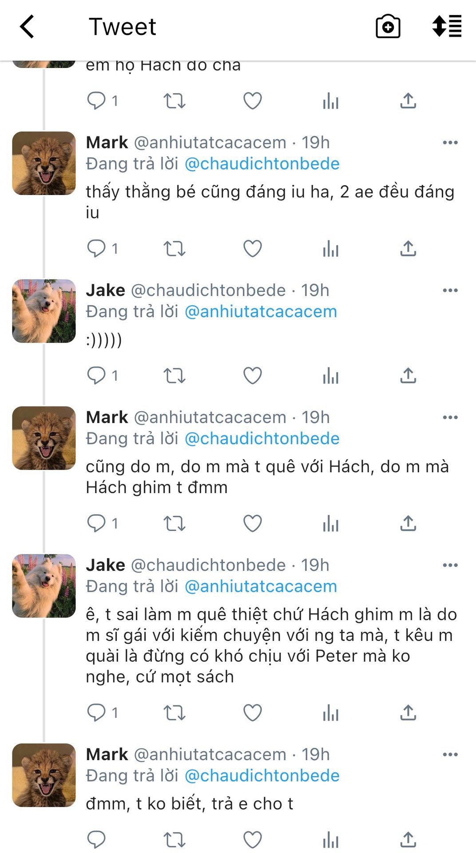Share Jake's 'ê, t sai làm m quê' tweet

408,713
